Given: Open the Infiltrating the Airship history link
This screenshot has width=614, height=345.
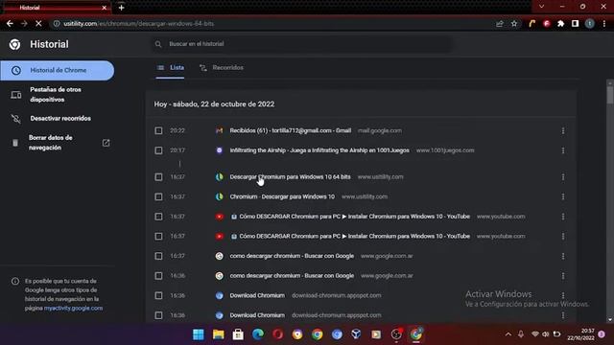Looking at the screenshot, I should click(x=319, y=150).
